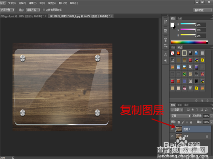Filter layers by type 'T' icon
The width and height of the screenshot is (213, 159).
(x=197, y=110)
